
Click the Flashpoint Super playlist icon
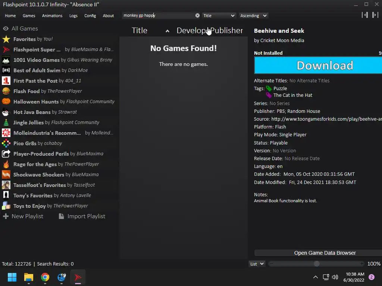(6, 50)
